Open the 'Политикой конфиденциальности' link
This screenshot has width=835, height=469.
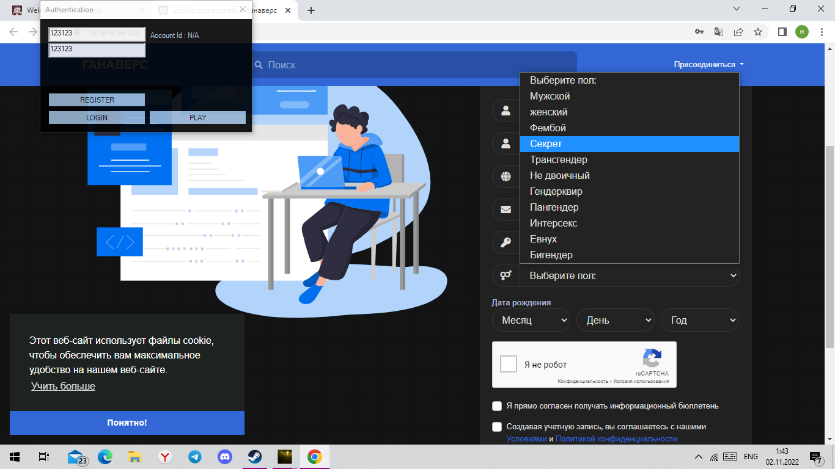[x=616, y=438]
